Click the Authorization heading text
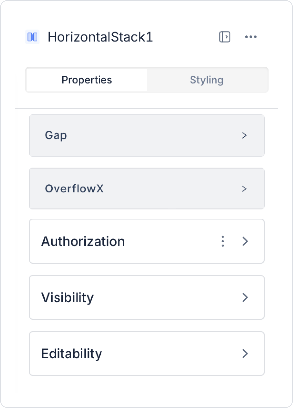 click(83, 241)
